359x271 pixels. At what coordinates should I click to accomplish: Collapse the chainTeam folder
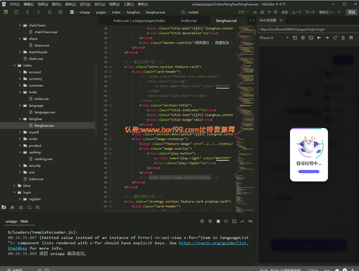click(x=20, y=25)
